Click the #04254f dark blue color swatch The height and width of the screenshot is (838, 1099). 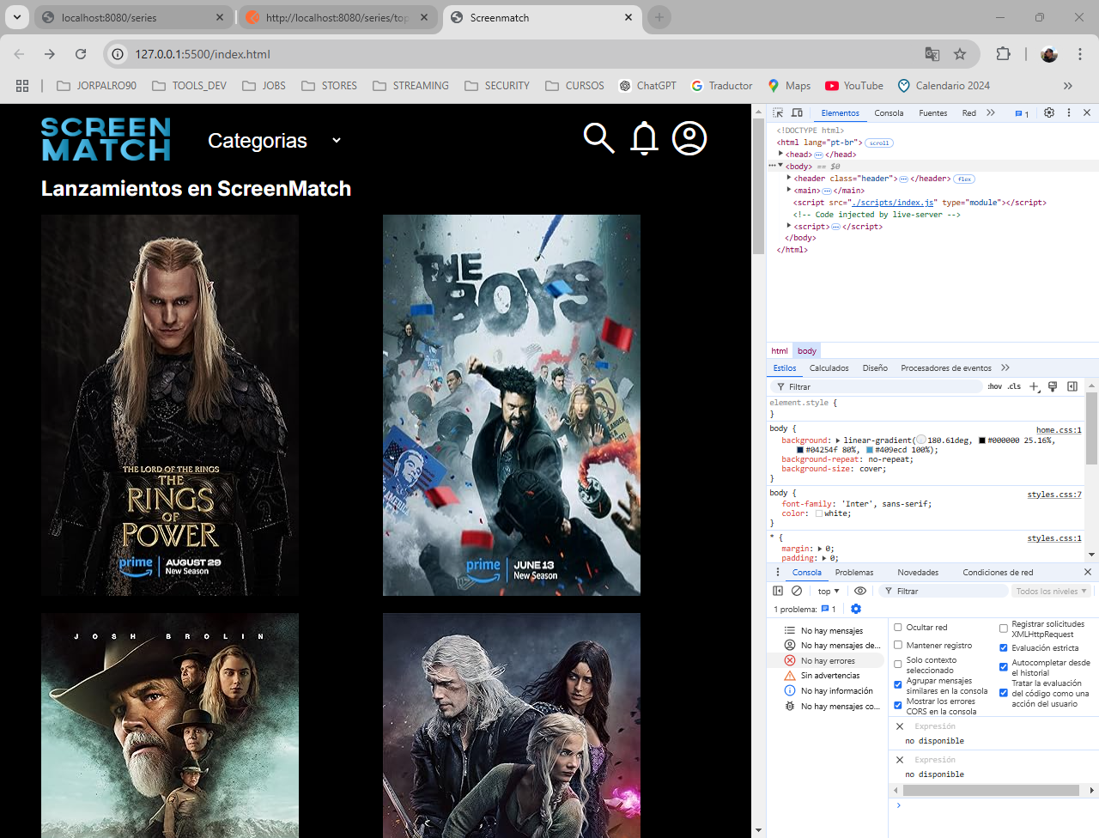point(800,450)
